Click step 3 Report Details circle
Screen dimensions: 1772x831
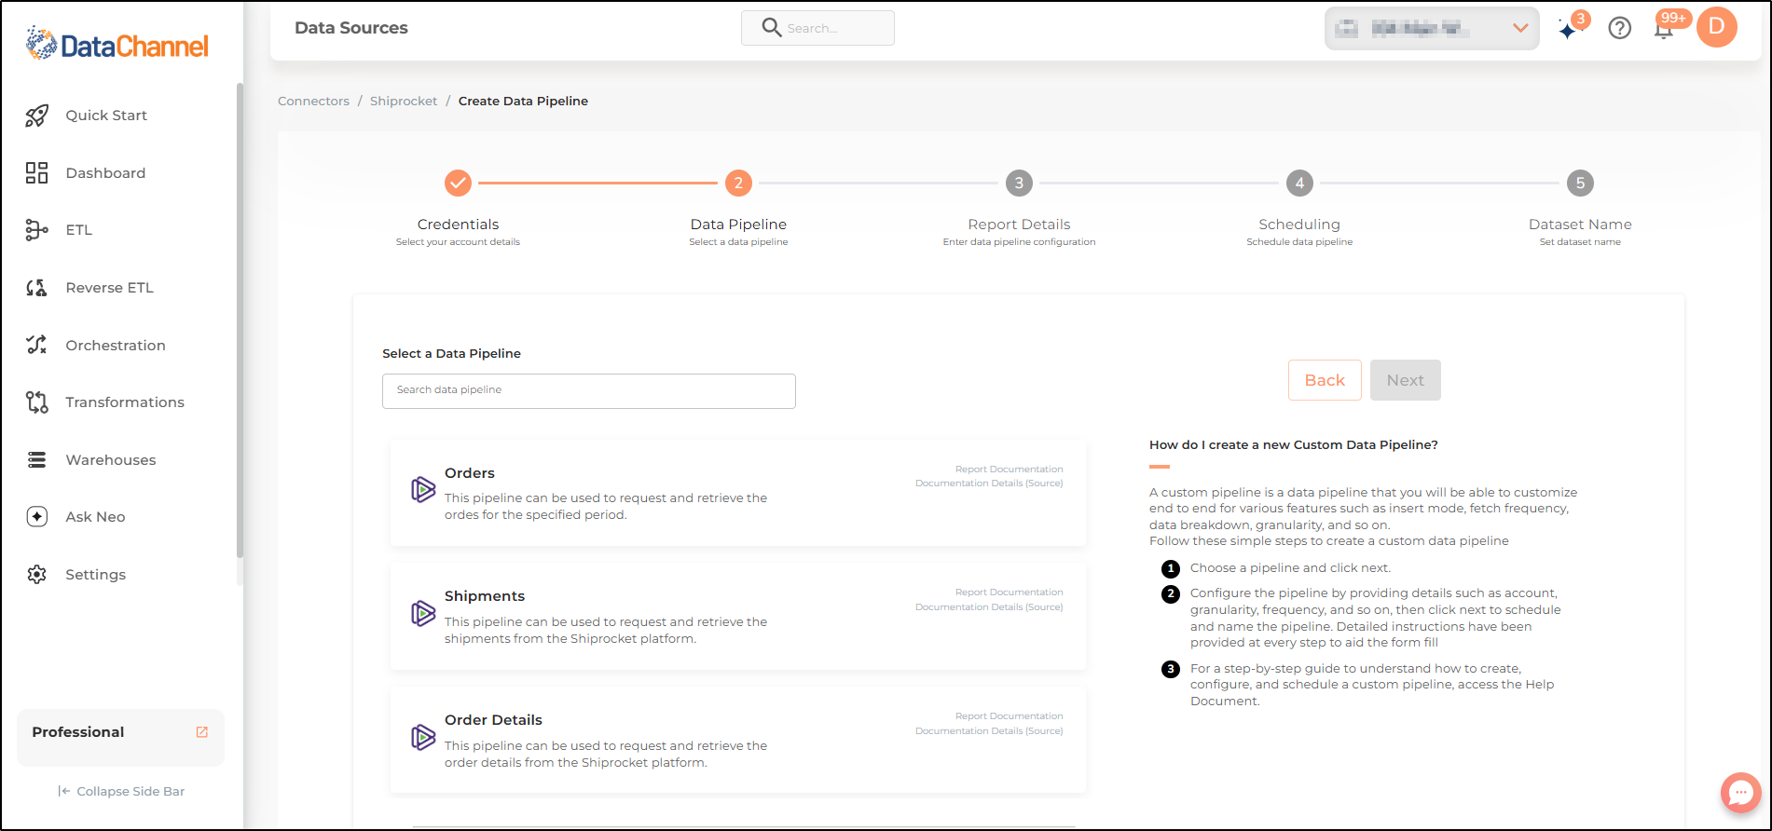1019,183
